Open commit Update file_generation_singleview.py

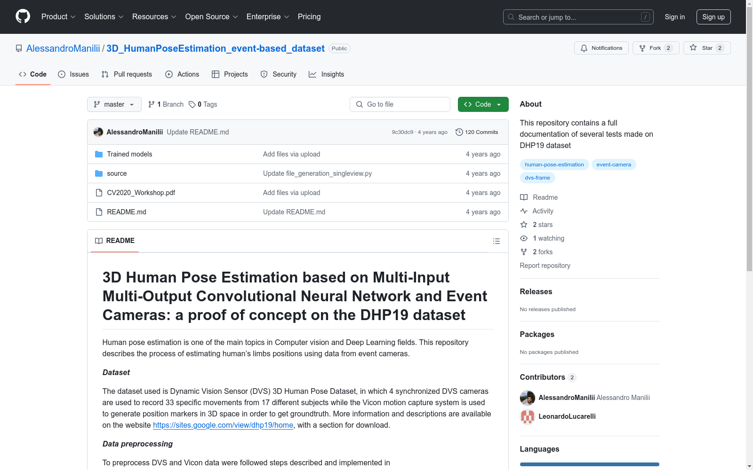(317, 173)
